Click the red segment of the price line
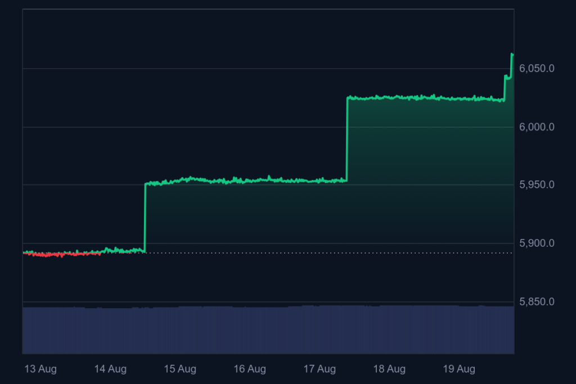This screenshot has height=384, width=576. [62, 254]
